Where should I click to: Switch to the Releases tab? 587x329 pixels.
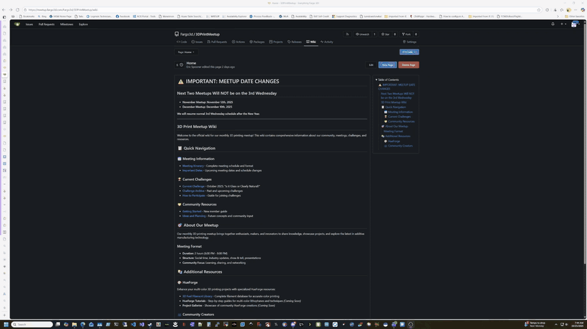coord(294,42)
